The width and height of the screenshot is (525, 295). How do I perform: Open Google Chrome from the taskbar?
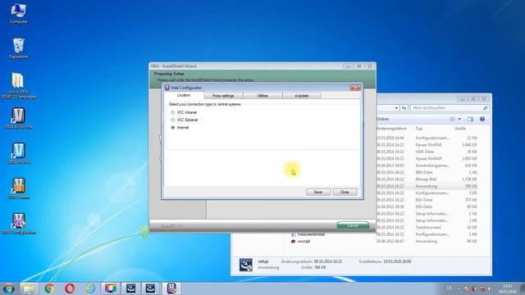(x=49, y=288)
